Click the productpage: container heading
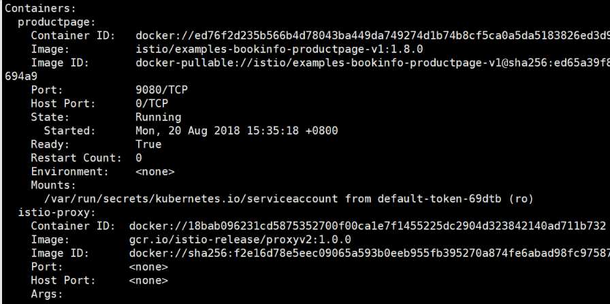The height and width of the screenshot is (304, 610). (x=57, y=22)
